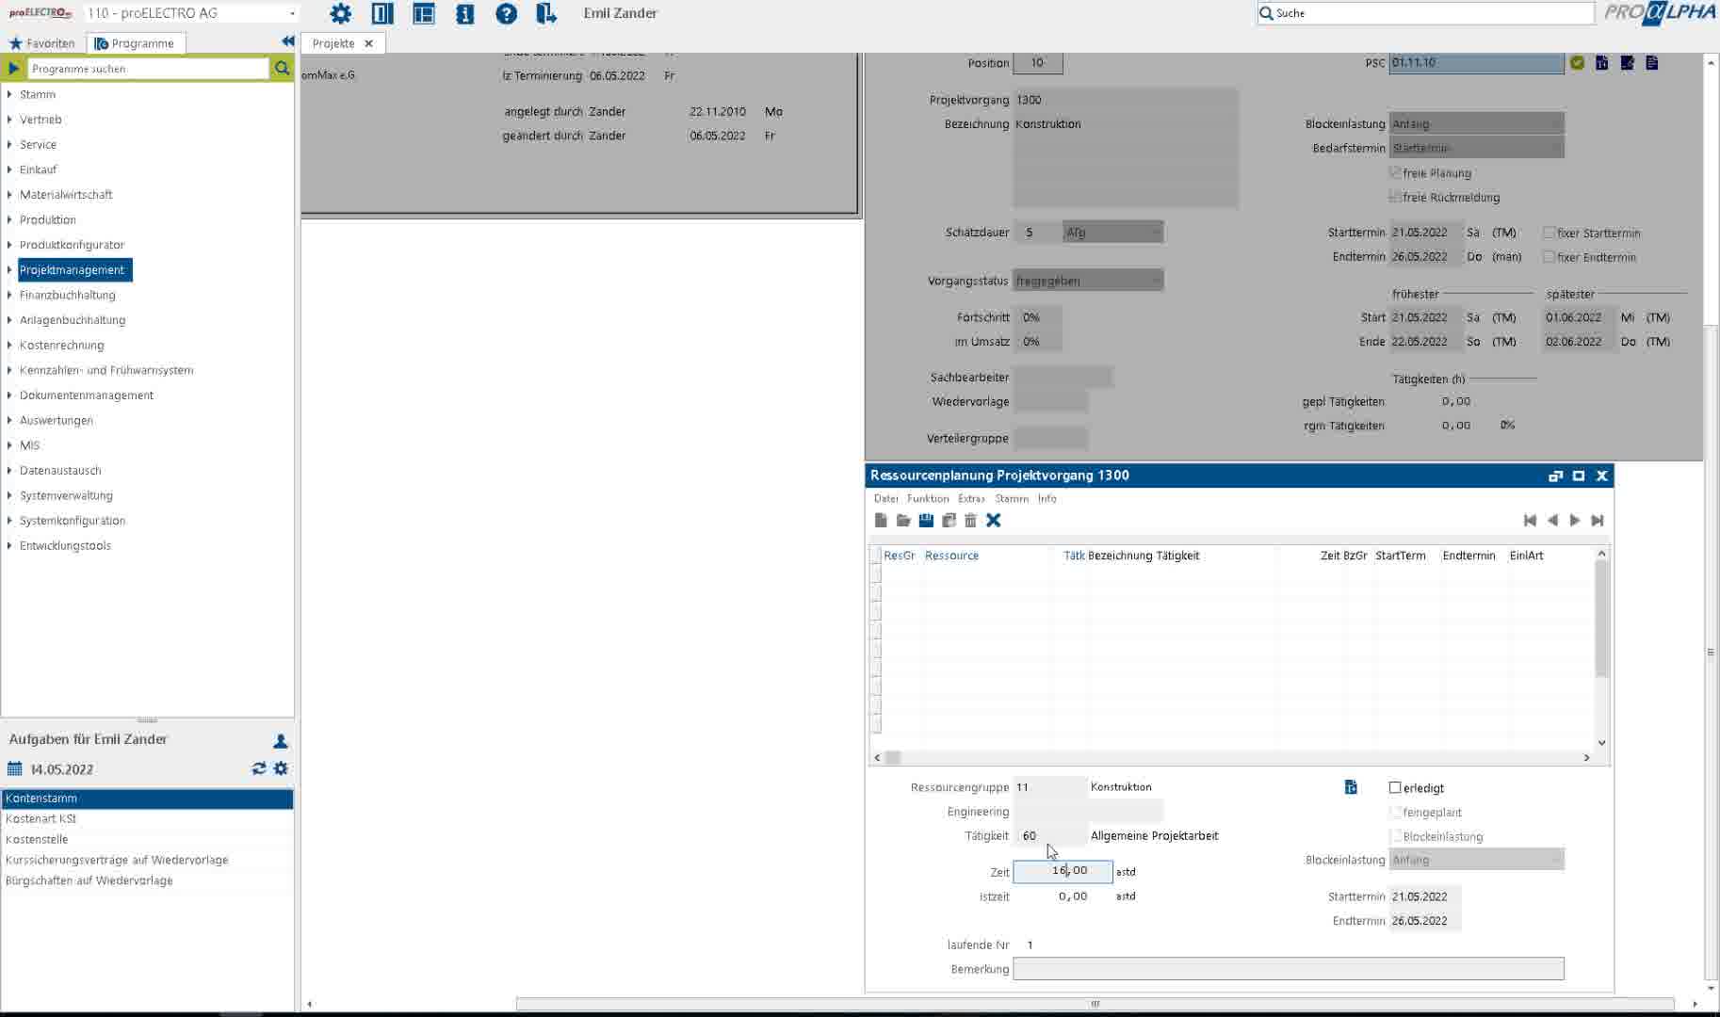The image size is (1720, 1017).
Task: Collapse the sidebar with double-arrow icon
Action: [x=287, y=41]
